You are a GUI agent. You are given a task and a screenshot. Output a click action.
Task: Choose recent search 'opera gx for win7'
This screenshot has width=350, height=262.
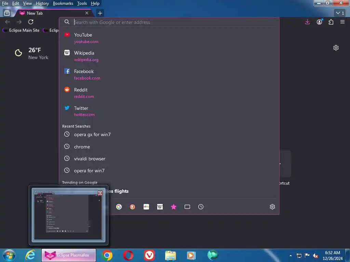[x=169, y=134]
